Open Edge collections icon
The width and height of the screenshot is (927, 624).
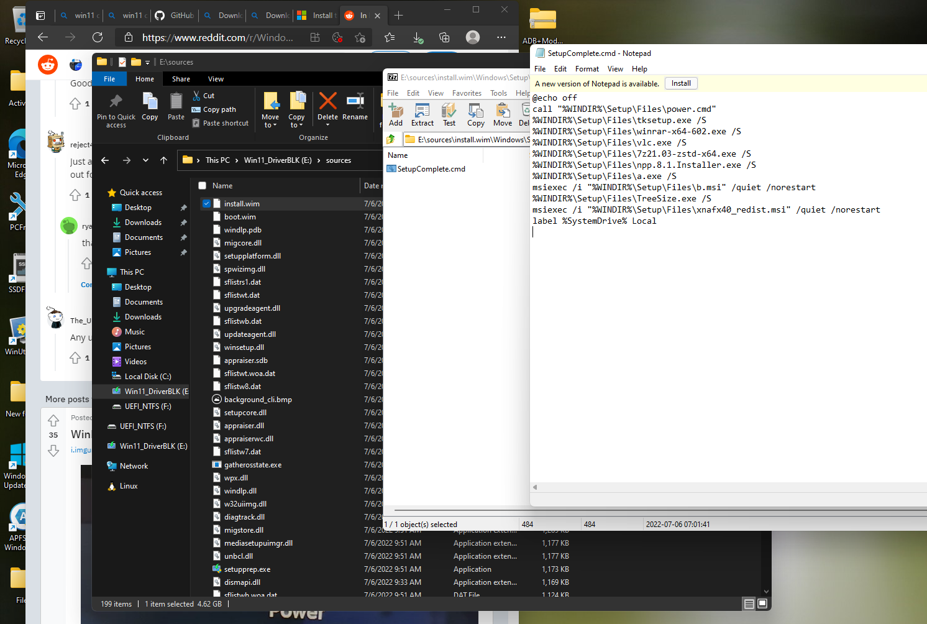tap(444, 37)
